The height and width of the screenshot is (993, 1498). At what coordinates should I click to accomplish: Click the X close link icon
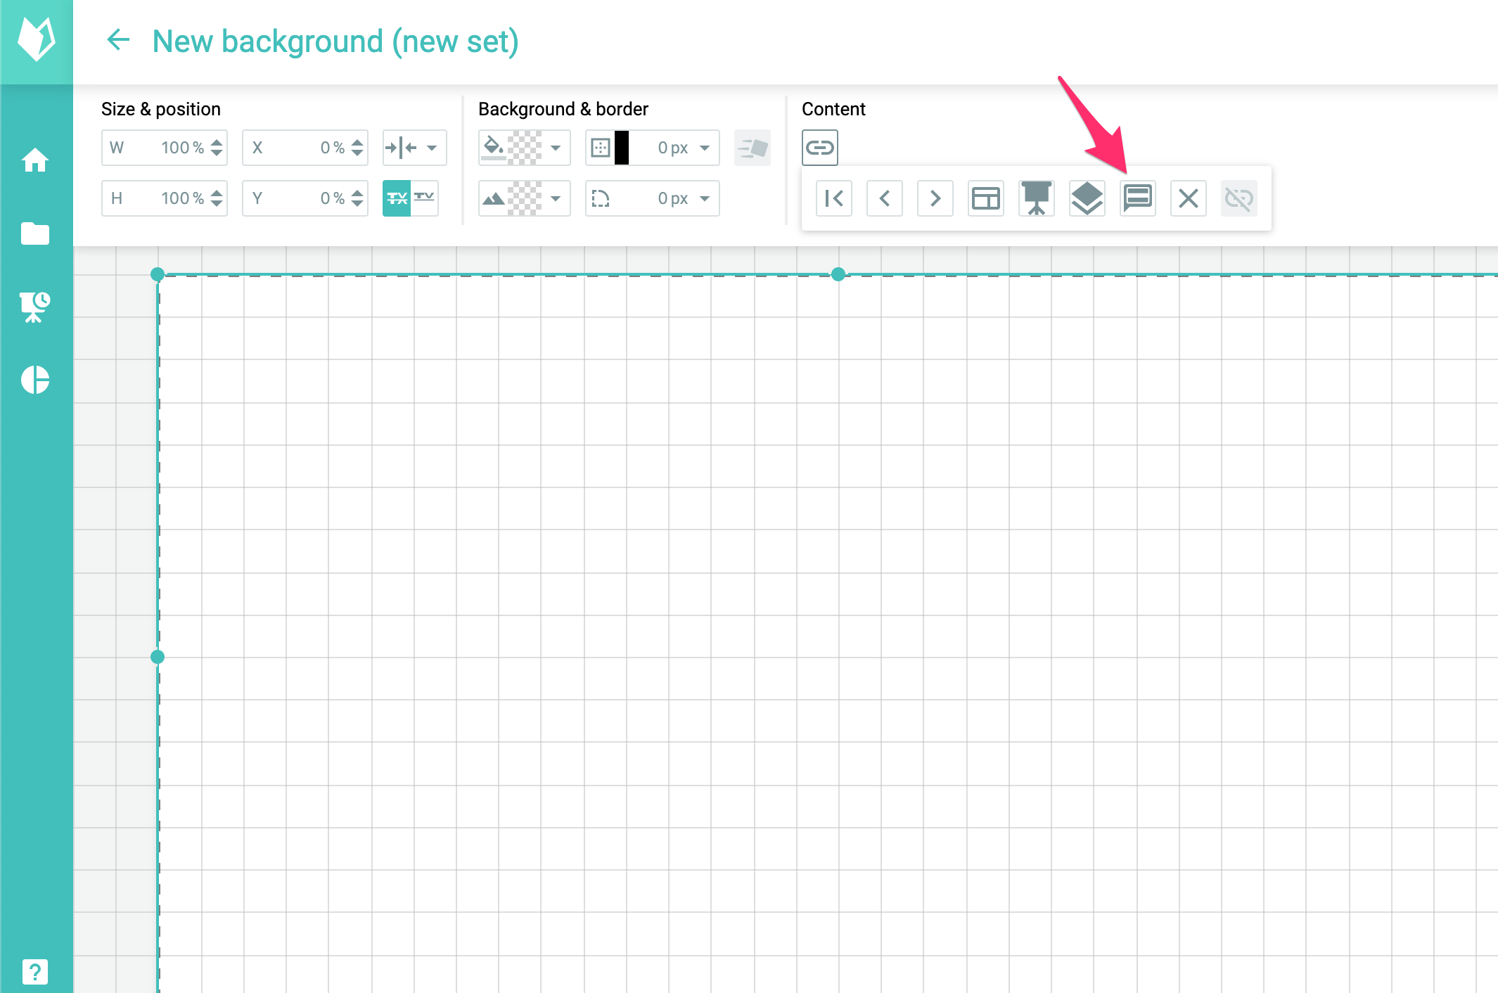pos(1189,198)
